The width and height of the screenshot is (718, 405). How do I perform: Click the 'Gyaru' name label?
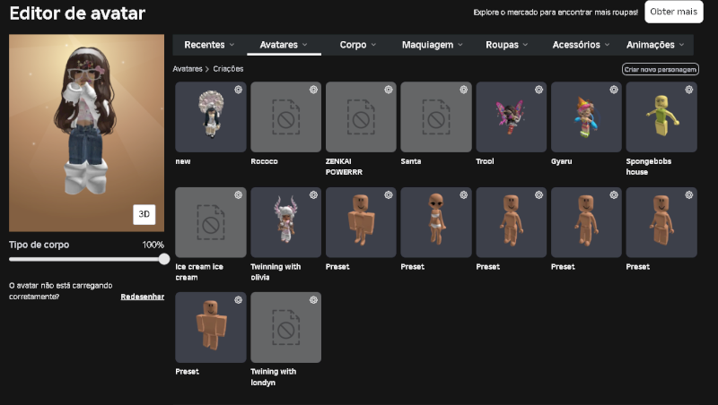[562, 161]
